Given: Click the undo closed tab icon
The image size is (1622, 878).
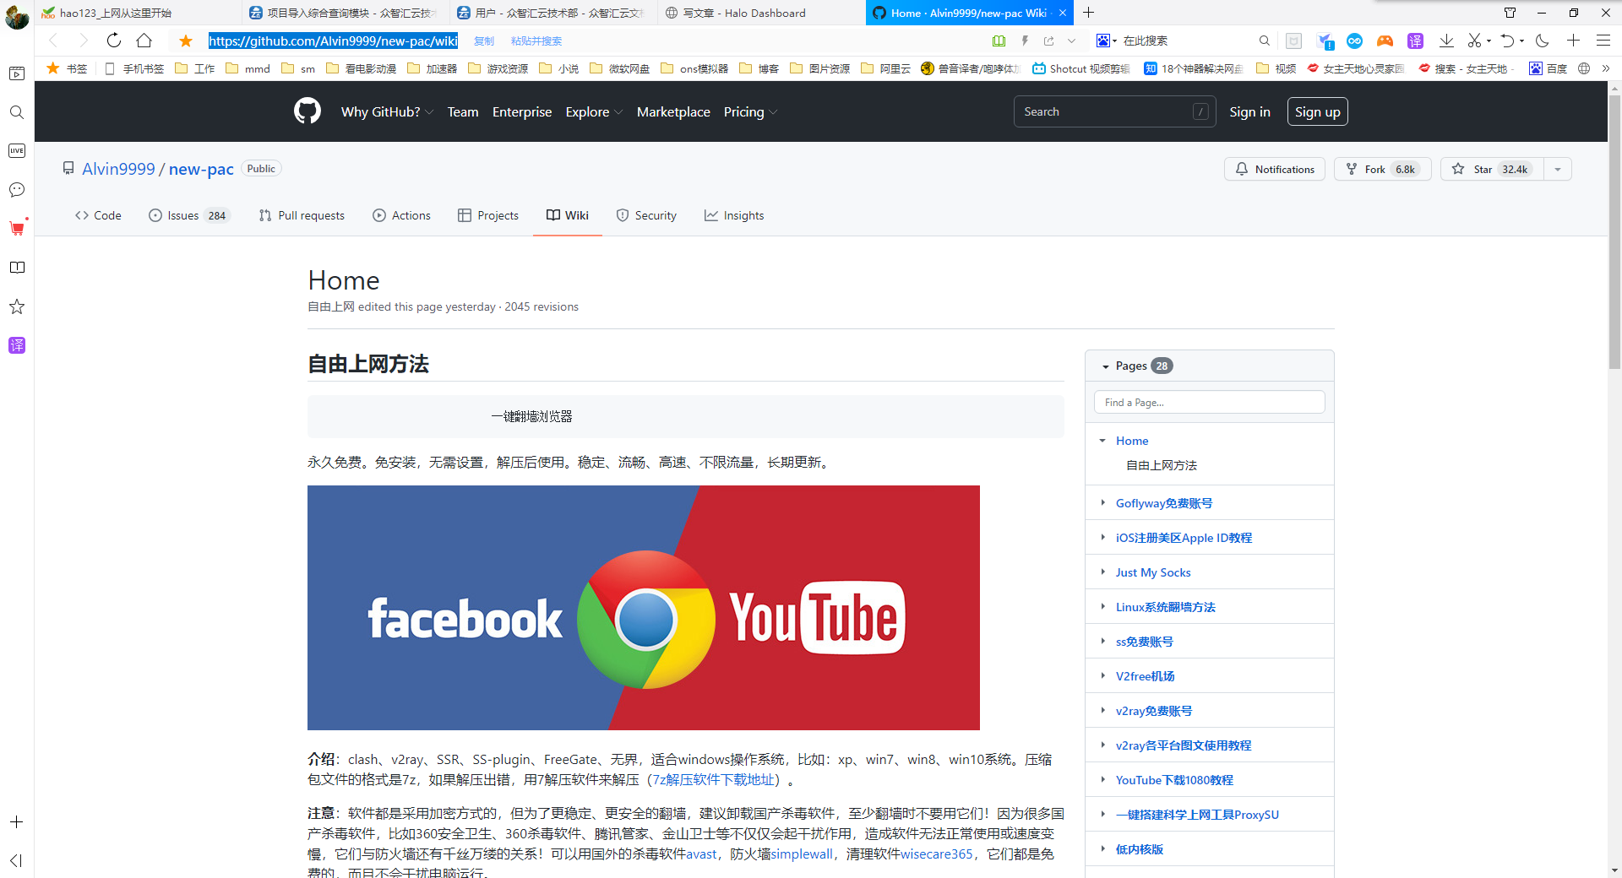Looking at the screenshot, I should pyautogui.click(x=1507, y=41).
